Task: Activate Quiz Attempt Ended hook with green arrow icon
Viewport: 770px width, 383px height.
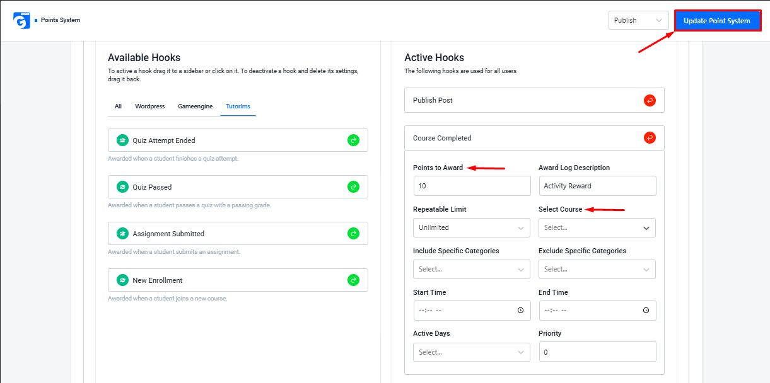Action: (x=353, y=140)
